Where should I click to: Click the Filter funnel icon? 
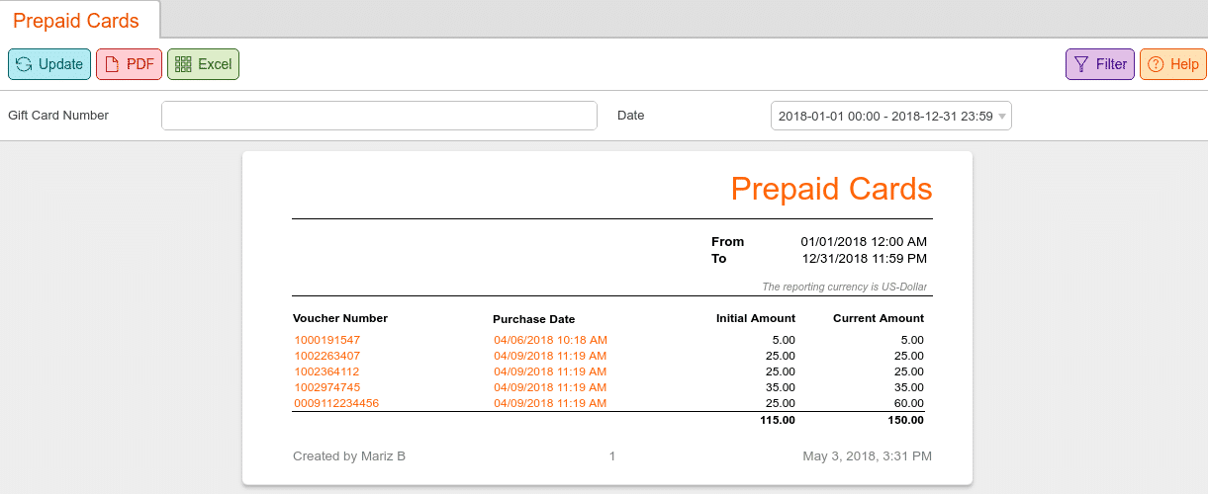pyautogui.click(x=1081, y=64)
